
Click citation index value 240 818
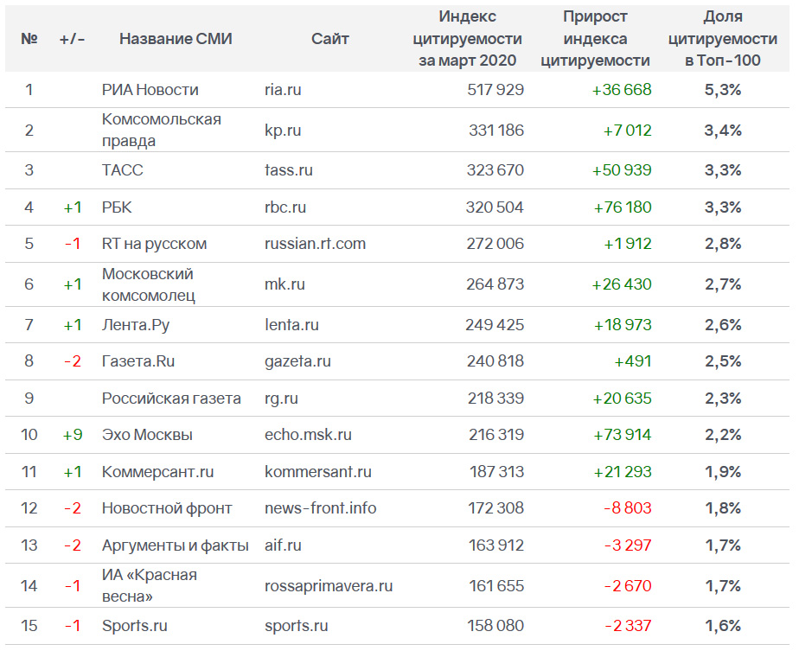click(x=495, y=361)
